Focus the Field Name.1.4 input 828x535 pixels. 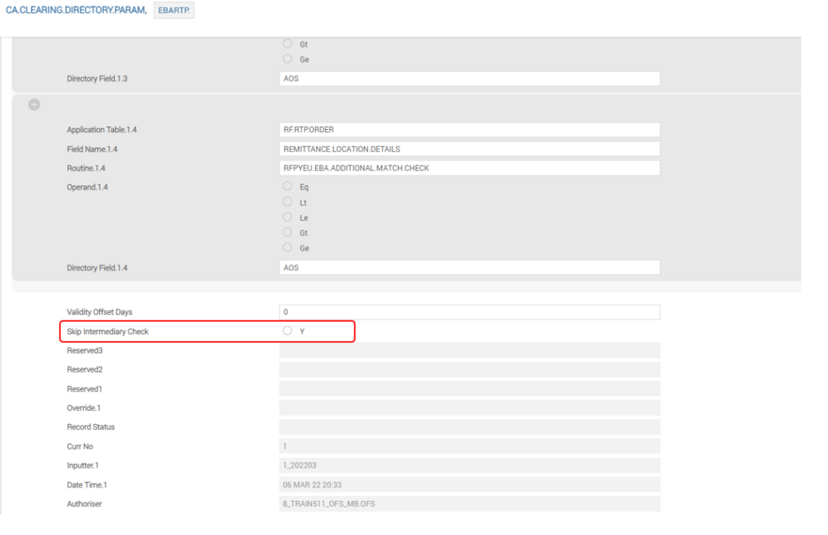[469, 149]
